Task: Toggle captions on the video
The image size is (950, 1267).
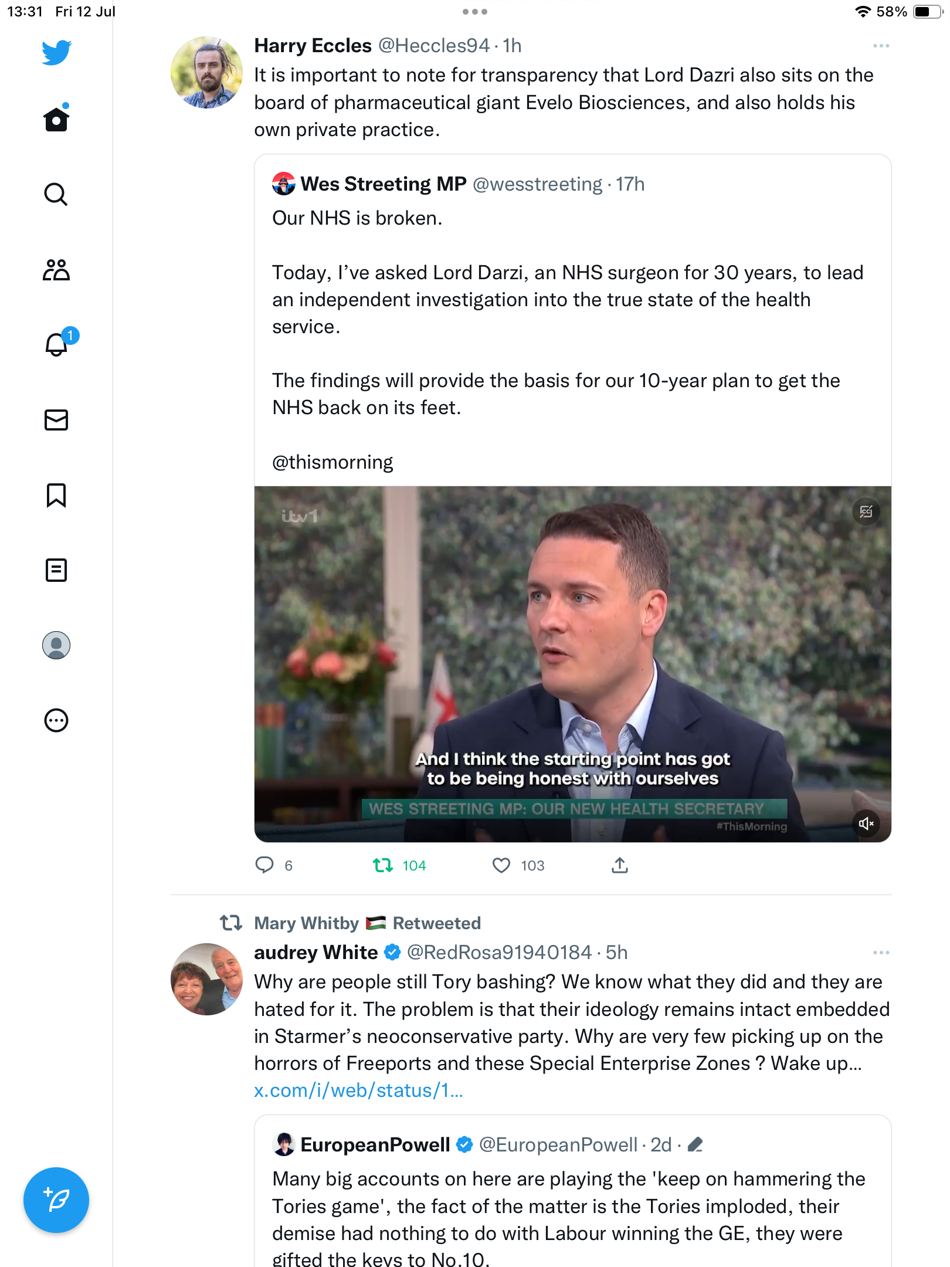Action: coord(866,512)
